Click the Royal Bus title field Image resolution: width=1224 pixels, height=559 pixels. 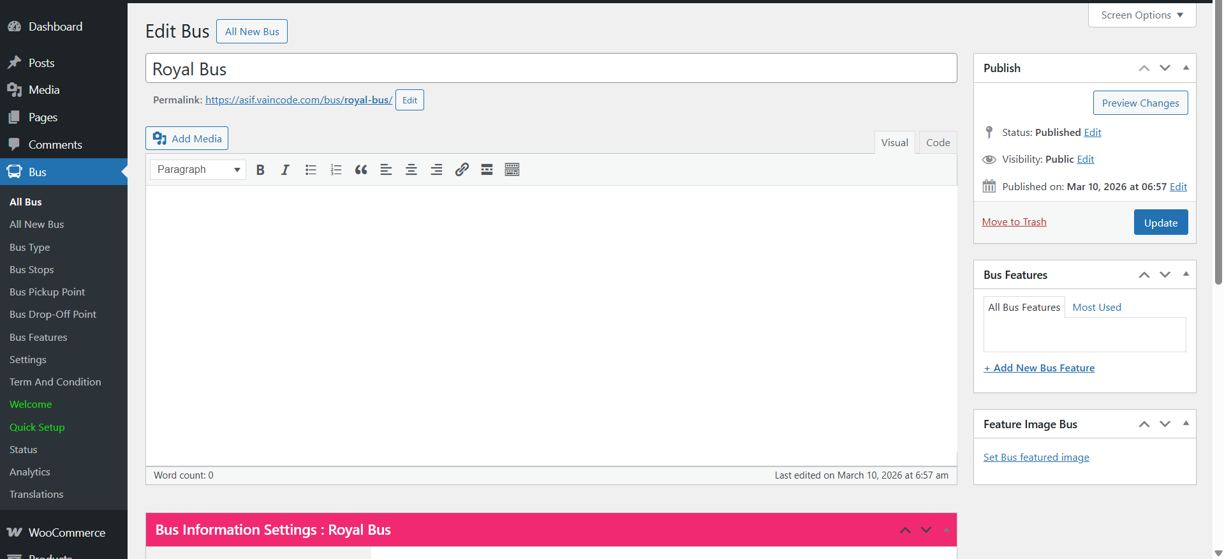point(551,69)
